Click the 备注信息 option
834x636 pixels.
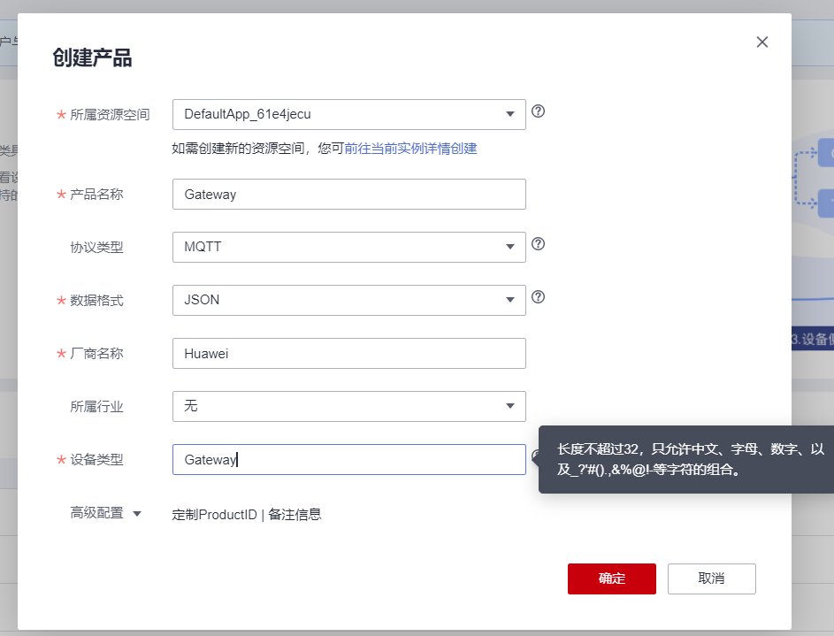coord(295,514)
